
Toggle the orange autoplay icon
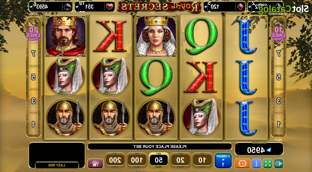[242, 163]
